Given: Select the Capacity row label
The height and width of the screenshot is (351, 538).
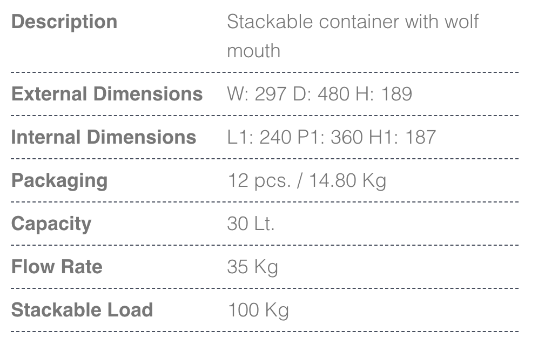Looking at the screenshot, I should tap(51, 224).
